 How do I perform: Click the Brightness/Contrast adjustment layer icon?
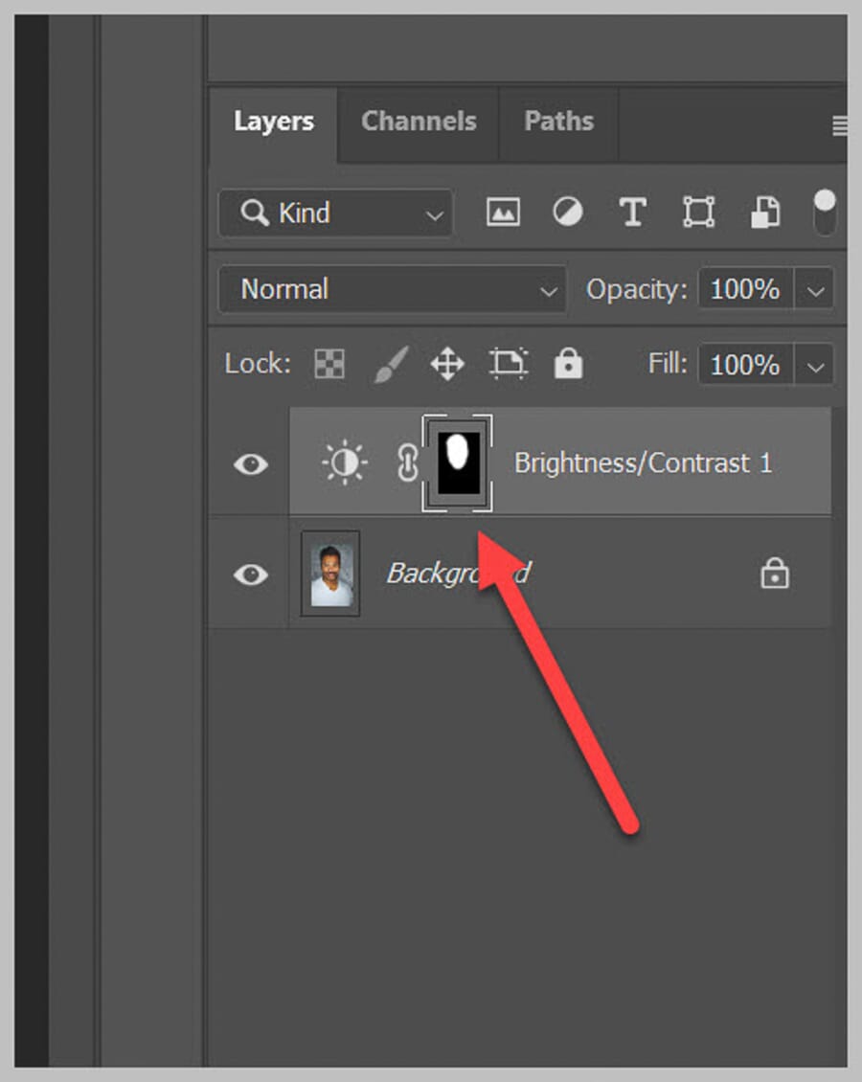[x=344, y=462]
